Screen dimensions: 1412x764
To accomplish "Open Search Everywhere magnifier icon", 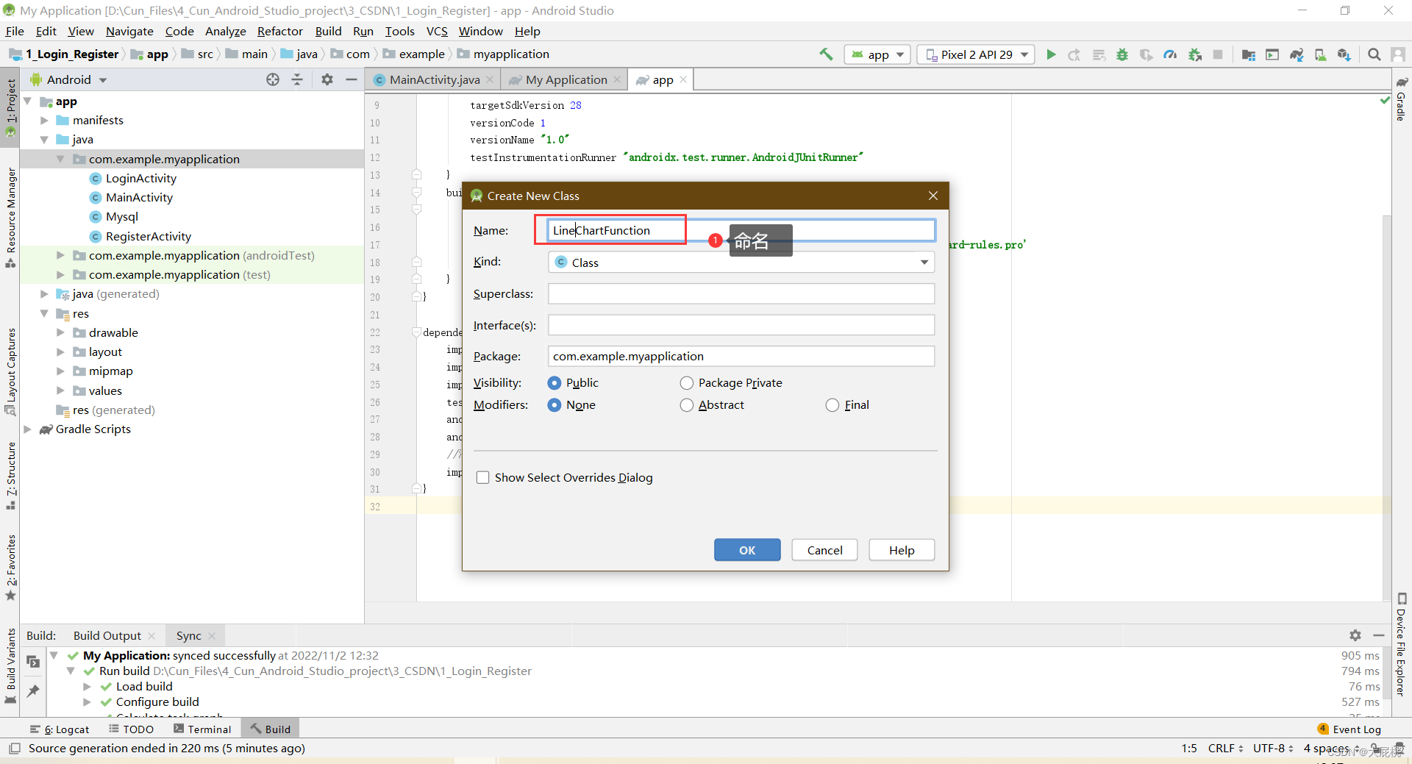I will pos(1374,54).
